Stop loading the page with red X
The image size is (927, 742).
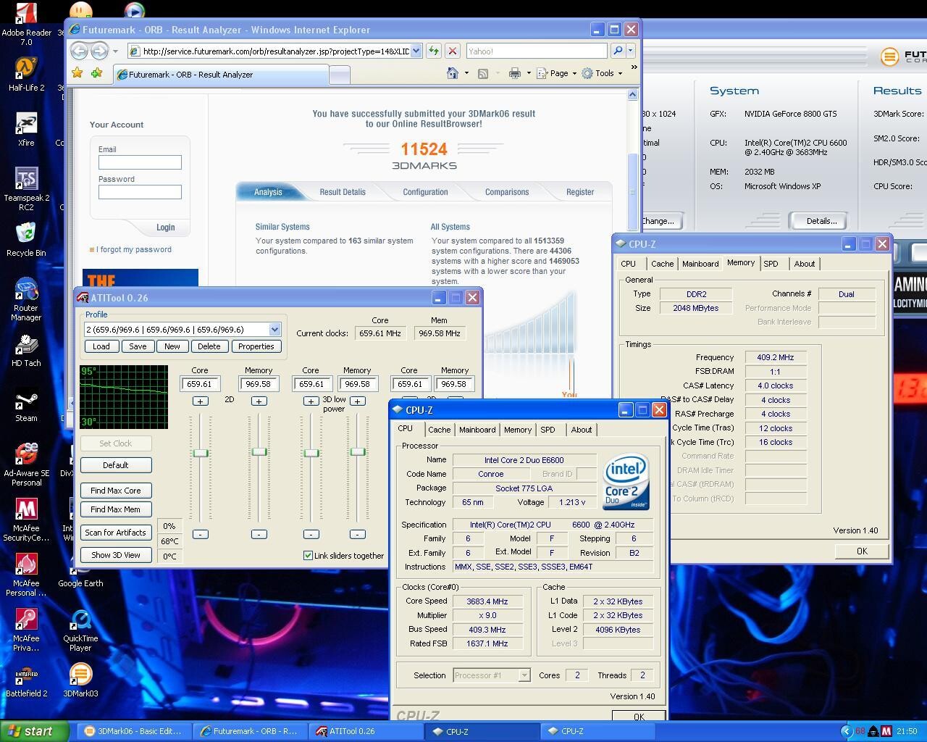click(453, 51)
